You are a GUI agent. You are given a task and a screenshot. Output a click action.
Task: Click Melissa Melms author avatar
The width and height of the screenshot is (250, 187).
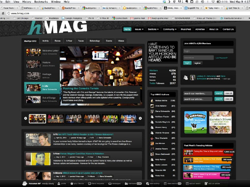152,100
